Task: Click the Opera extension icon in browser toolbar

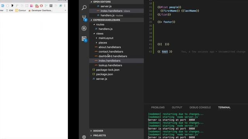Action: pyautogui.click(x=41, y=6)
